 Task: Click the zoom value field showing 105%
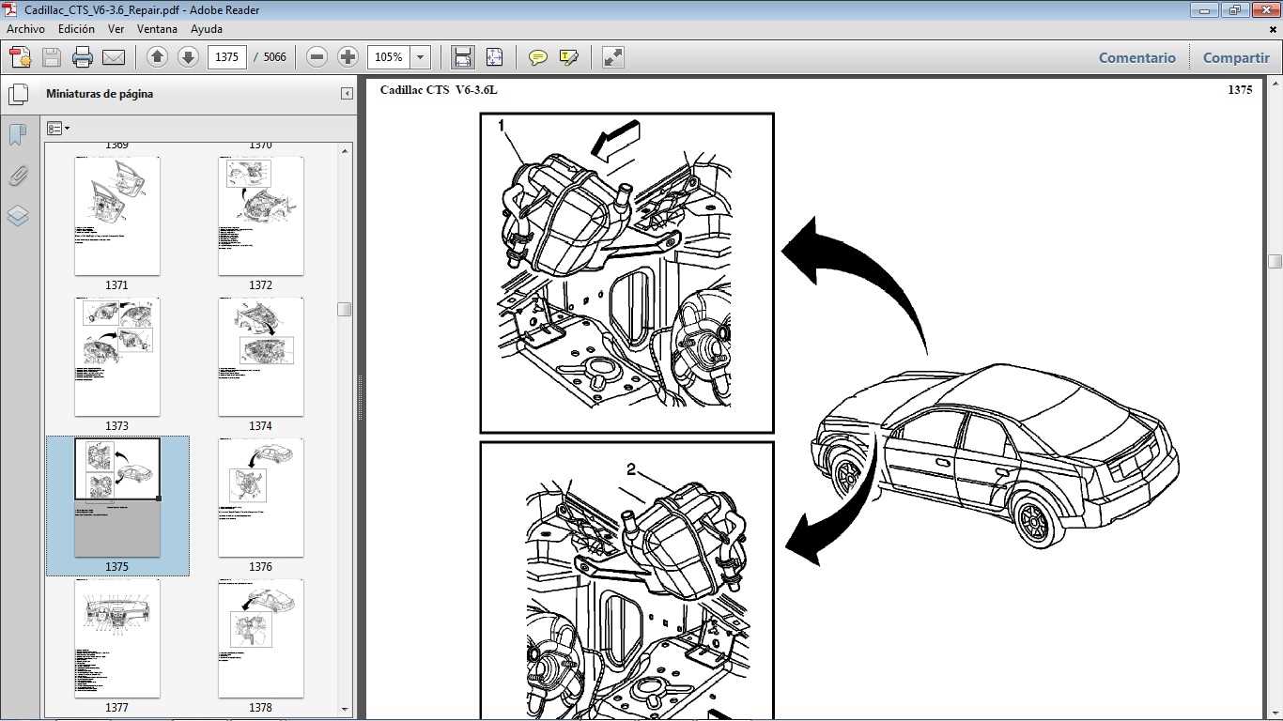click(389, 57)
